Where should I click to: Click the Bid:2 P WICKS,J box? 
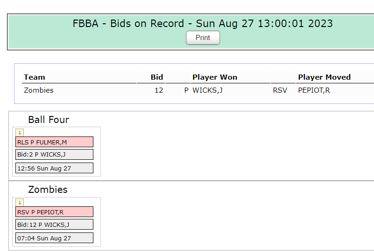[54, 155]
